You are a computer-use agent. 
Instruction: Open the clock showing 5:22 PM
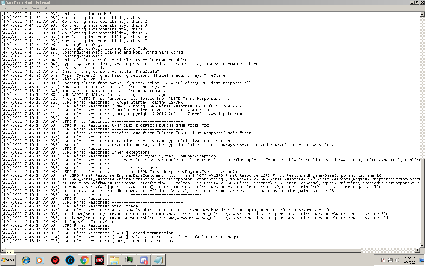(410, 260)
